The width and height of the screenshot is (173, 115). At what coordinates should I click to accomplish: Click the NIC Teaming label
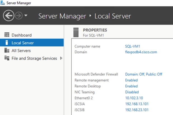[x=85, y=92]
